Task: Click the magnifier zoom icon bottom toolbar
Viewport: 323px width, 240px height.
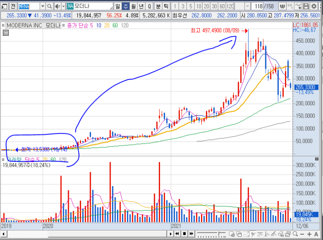Action: click(x=295, y=234)
